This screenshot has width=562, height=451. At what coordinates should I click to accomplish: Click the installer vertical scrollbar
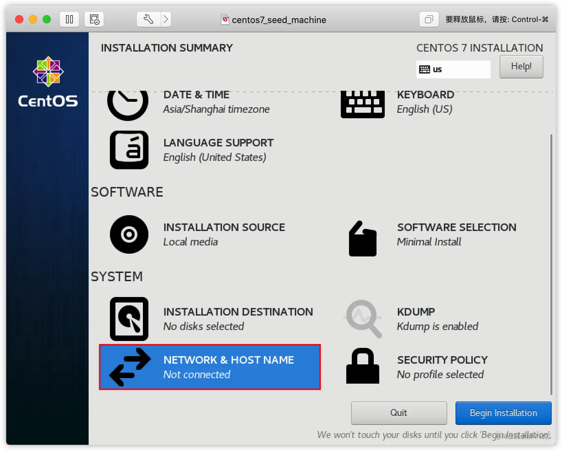551,265
